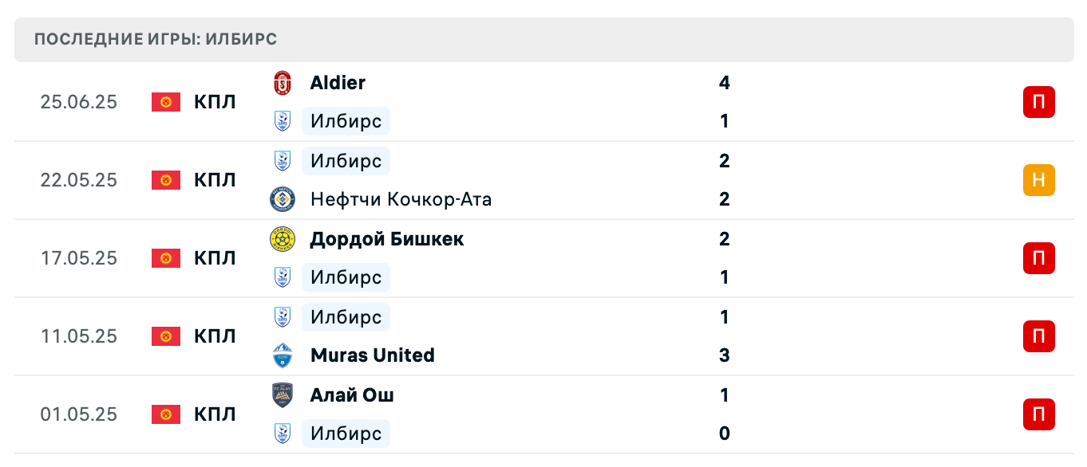Image resolution: width=1087 pixels, height=467 pixels.
Task: Open the Дордой Бишкек team link
Action: coord(386,239)
